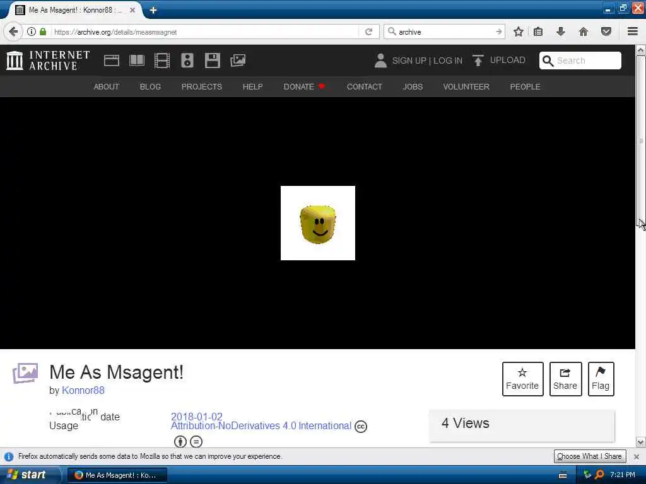Open the Firefox hamburger menu
Image resolution: width=646 pixels, height=484 pixels.
click(x=633, y=32)
